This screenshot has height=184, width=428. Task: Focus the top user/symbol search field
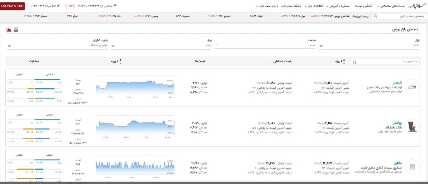pos(399,16)
